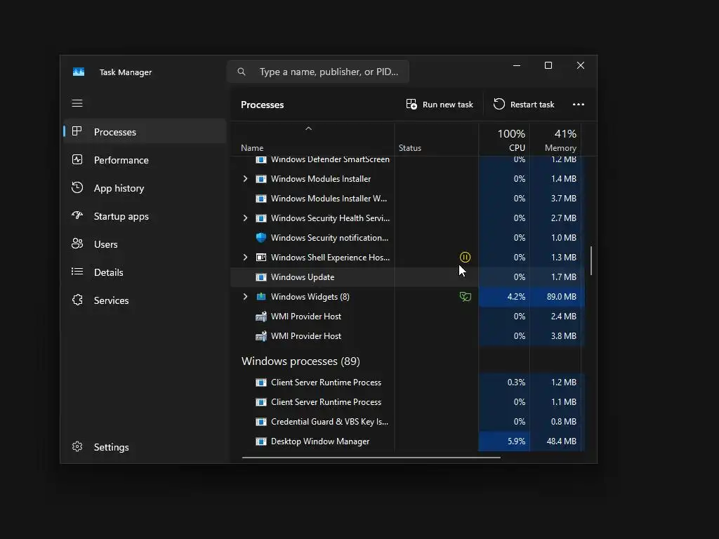Select Credential Guard & VBS Key row
Viewport: 719px width, 539px height.
pos(408,422)
